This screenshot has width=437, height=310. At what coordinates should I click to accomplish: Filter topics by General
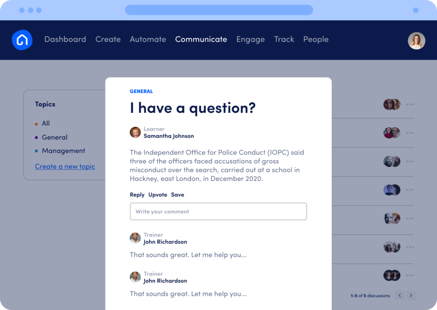pyautogui.click(x=54, y=137)
